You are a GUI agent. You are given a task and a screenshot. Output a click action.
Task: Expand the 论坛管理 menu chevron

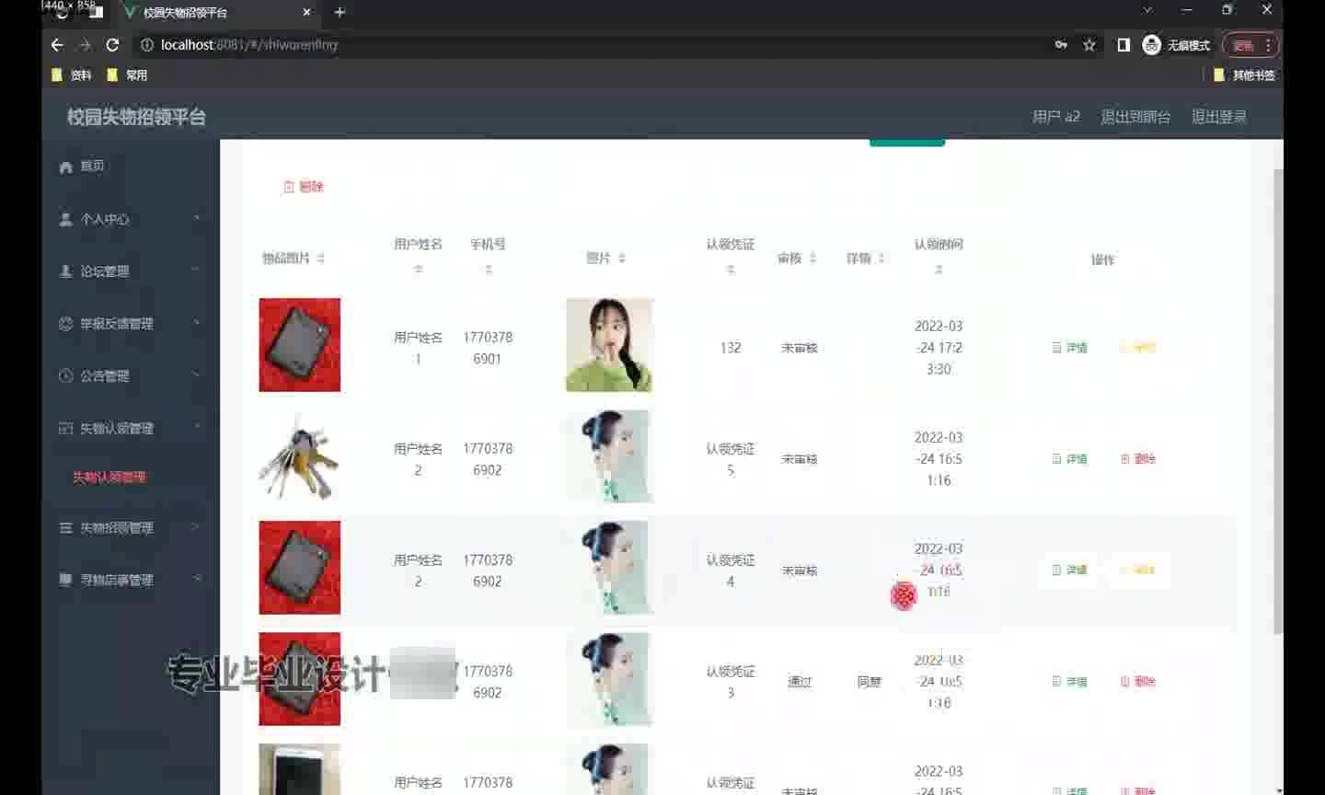(x=196, y=271)
